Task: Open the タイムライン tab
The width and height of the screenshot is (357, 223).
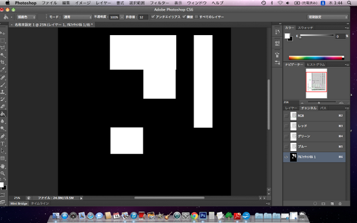Action: (40, 203)
